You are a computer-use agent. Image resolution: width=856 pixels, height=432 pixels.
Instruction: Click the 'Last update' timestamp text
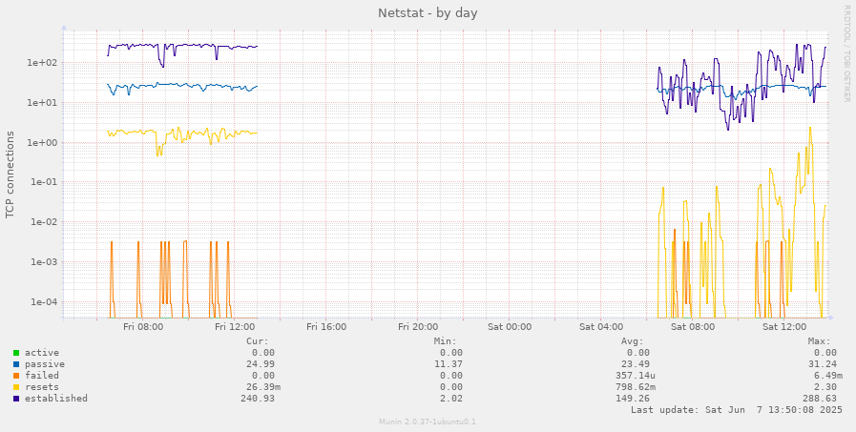pos(737,410)
